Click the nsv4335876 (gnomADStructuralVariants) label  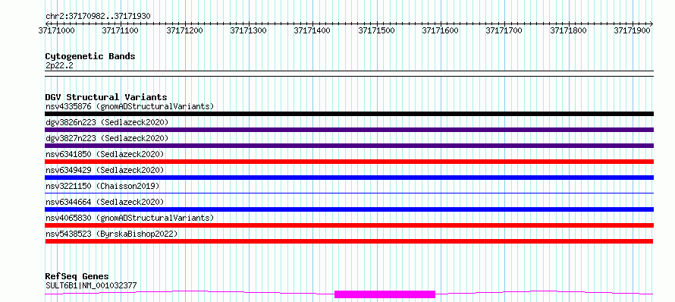coord(130,106)
